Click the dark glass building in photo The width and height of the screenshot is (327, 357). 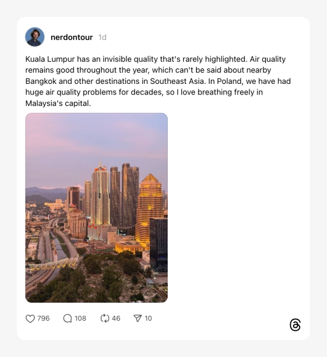(159, 243)
